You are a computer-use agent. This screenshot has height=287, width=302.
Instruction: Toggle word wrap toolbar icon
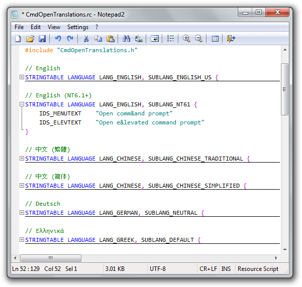click(x=155, y=39)
